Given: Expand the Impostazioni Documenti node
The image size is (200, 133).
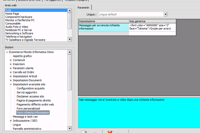Looking at the screenshot, I should click(x=11, y=80).
